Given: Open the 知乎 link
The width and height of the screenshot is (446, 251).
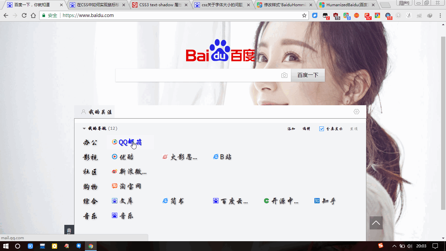Looking at the screenshot, I should 328,201.
